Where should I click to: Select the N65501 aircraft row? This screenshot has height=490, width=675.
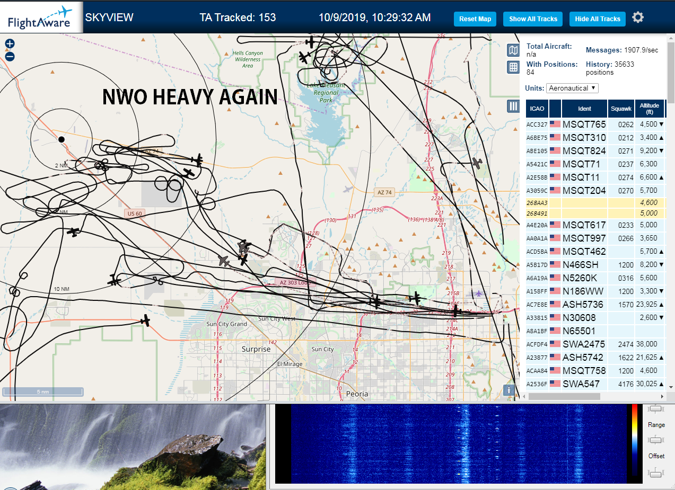click(x=595, y=331)
